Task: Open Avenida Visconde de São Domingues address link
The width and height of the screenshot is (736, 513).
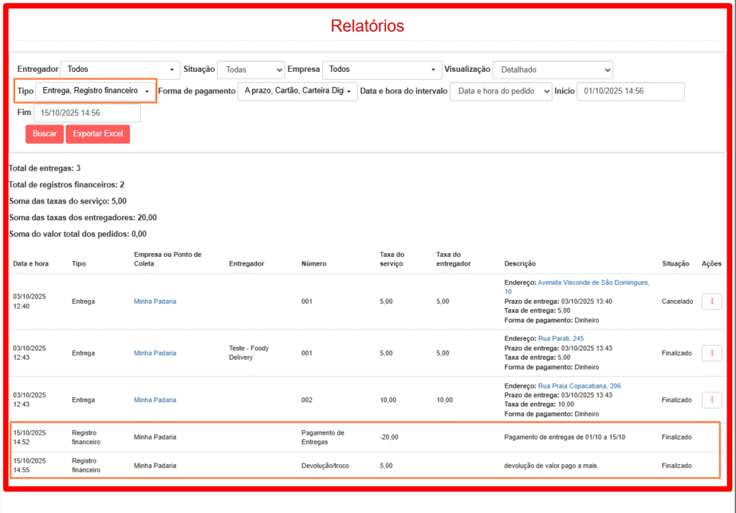Action: (593, 283)
